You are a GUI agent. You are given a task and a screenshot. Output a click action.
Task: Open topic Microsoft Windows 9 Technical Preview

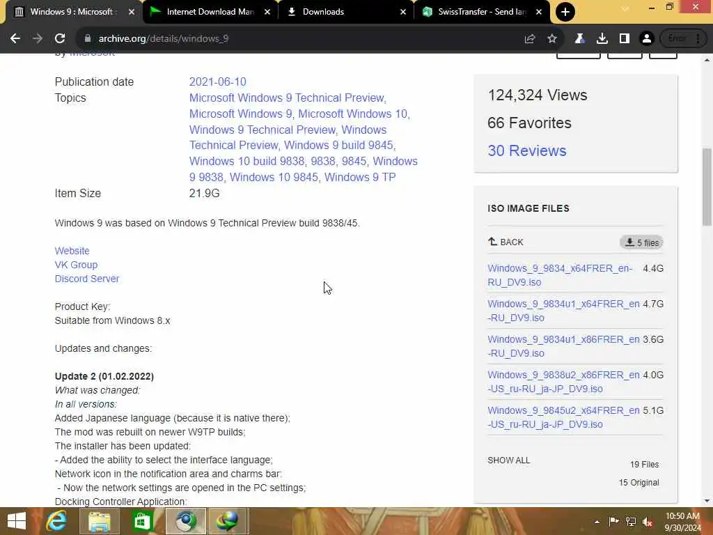point(286,98)
